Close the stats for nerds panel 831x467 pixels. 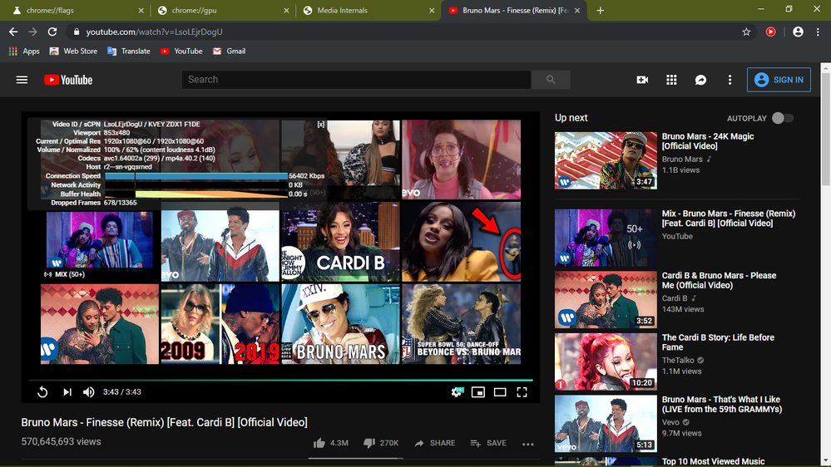(x=320, y=125)
